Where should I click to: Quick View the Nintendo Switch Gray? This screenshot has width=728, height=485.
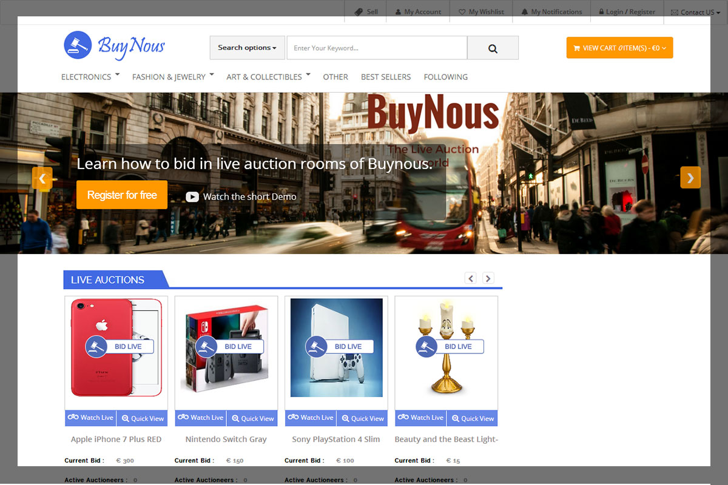252,418
